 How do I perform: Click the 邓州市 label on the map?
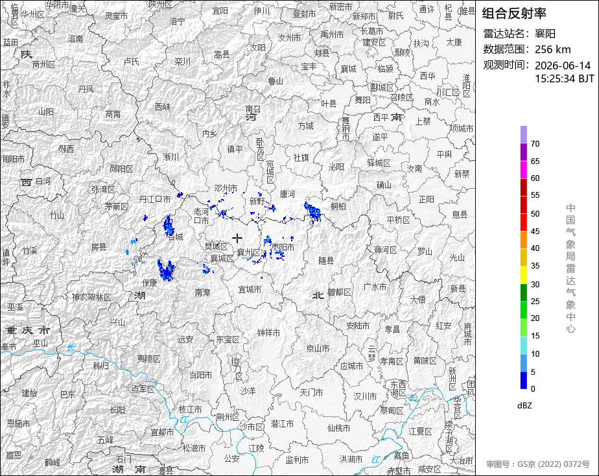226,188
